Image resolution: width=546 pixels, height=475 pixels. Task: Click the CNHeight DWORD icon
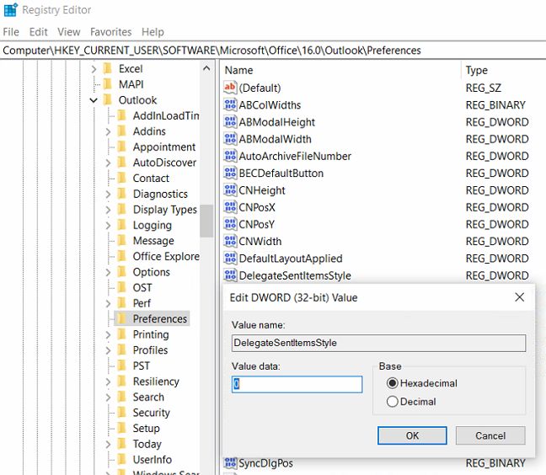(230, 190)
